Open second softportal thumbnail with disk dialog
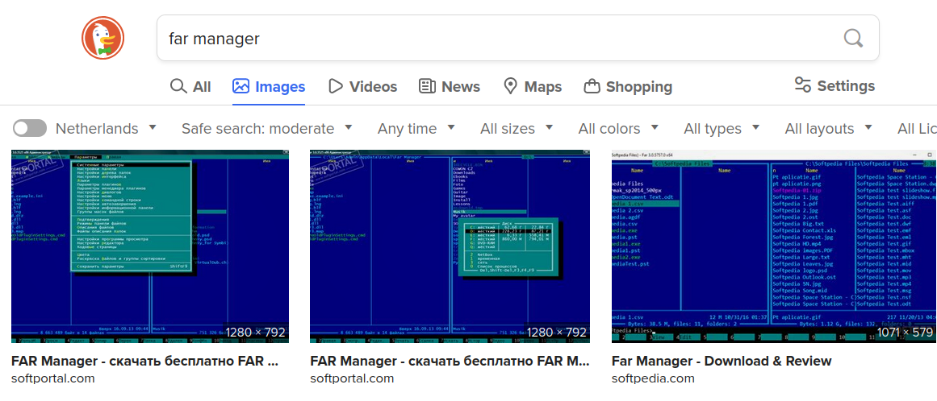937x401 pixels. pyautogui.click(x=450, y=246)
